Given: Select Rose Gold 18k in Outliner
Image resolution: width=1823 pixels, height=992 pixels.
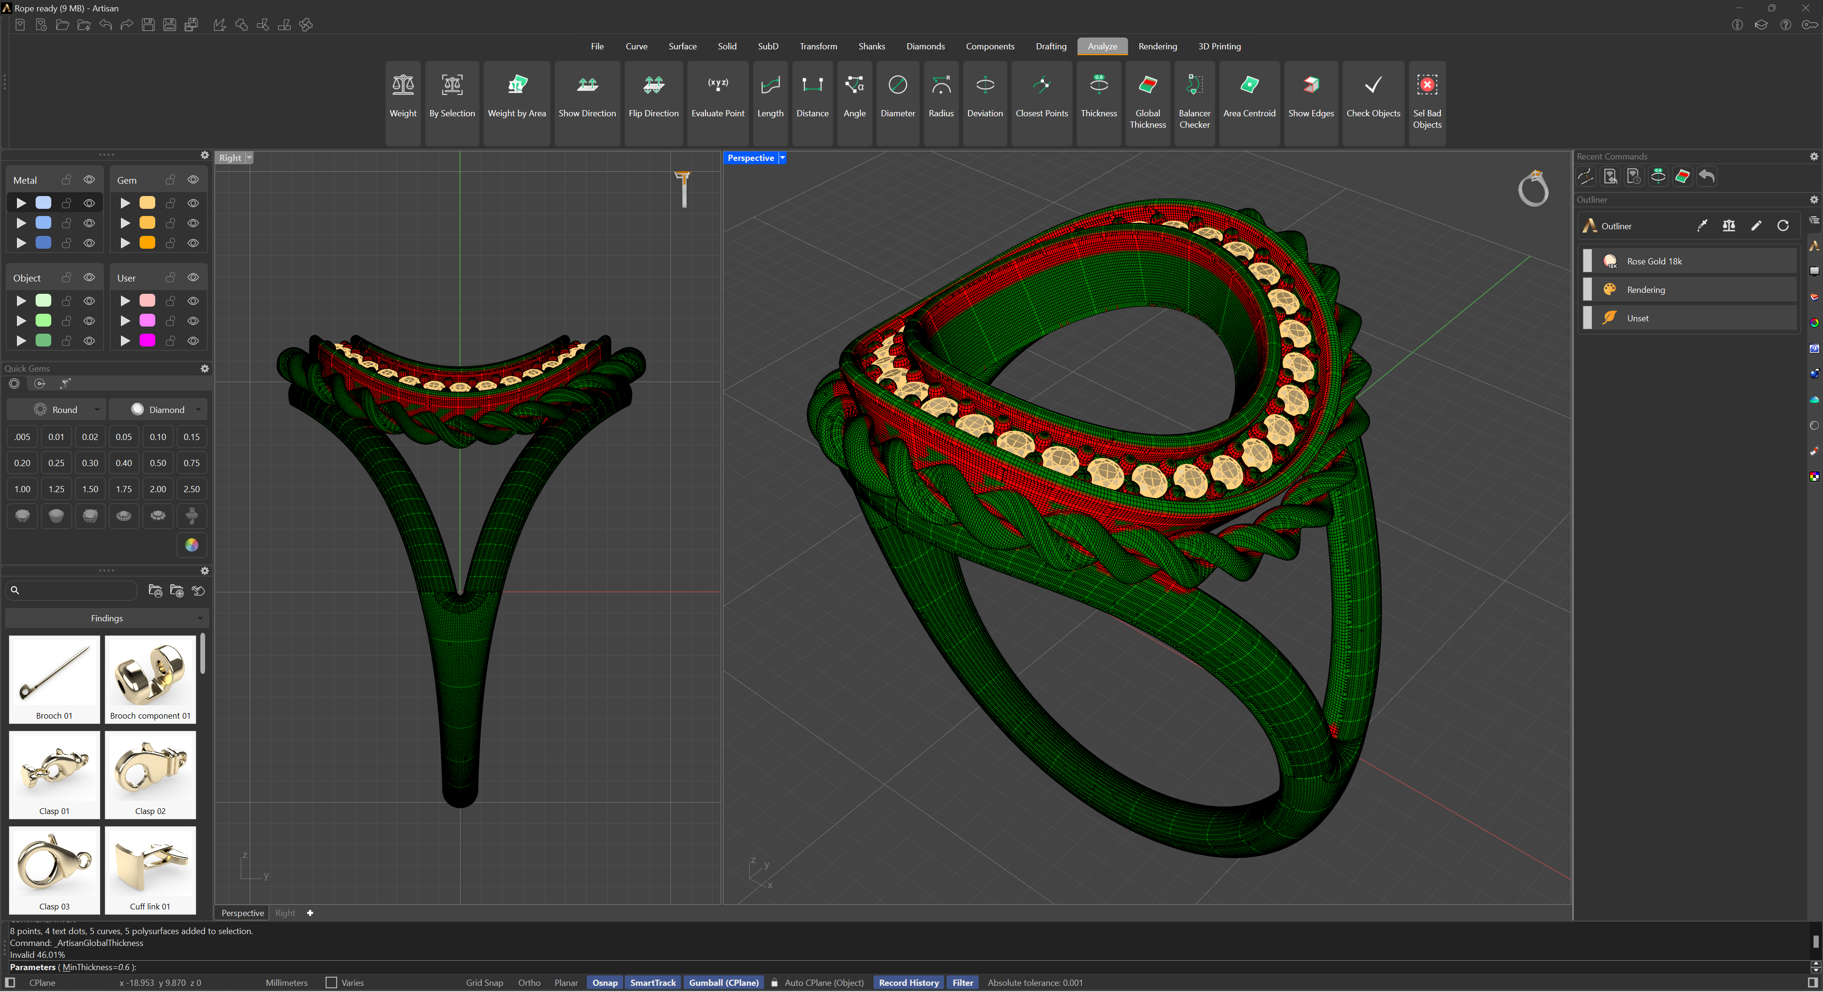Looking at the screenshot, I should point(1689,261).
